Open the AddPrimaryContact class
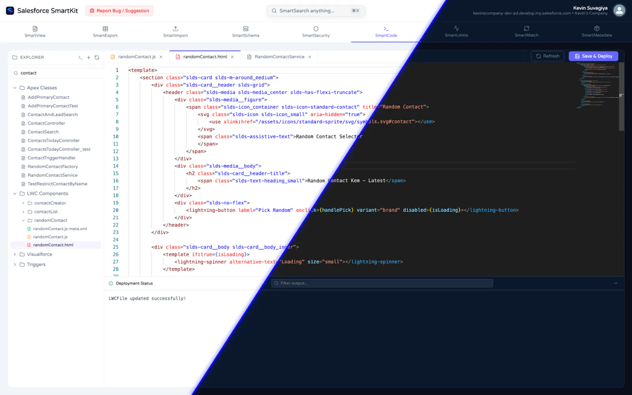 pyautogui.click(x=49, y=97)
